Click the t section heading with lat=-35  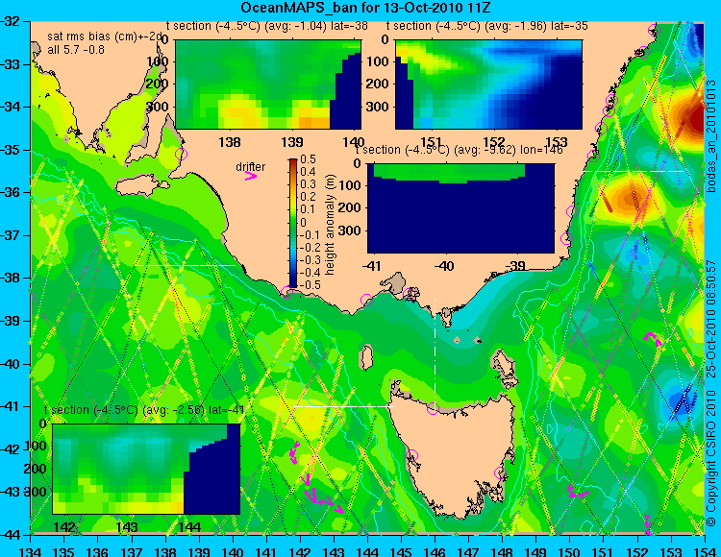(487, 26)
